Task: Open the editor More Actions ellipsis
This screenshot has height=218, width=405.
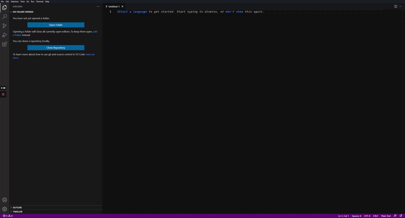Action: 400,6
